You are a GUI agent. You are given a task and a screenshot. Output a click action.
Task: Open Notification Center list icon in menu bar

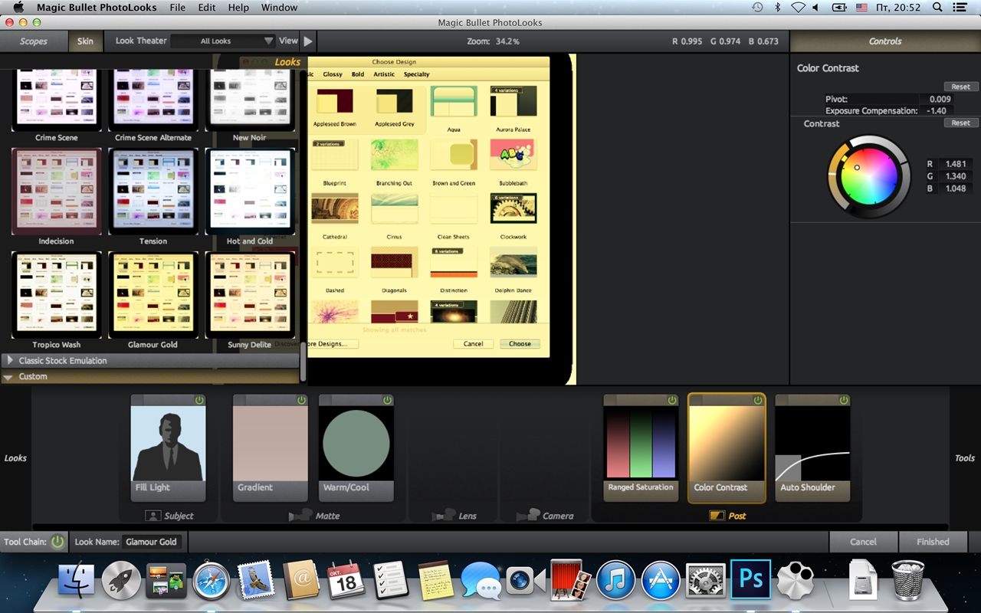tap(960, 7)
